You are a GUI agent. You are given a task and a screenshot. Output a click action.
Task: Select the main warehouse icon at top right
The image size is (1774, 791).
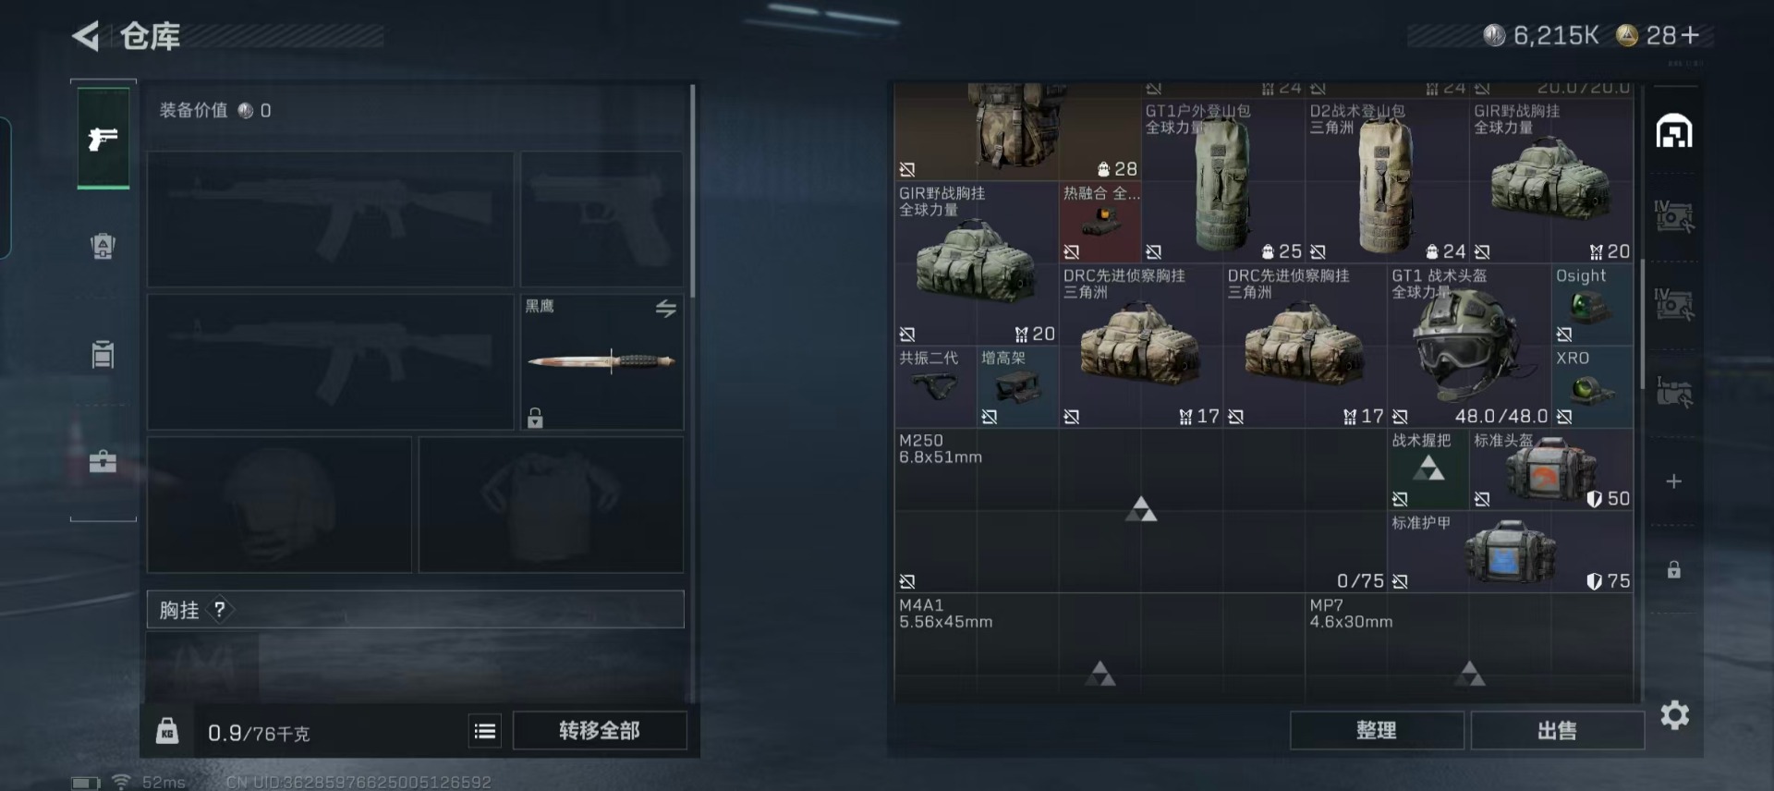point(1674,131)
